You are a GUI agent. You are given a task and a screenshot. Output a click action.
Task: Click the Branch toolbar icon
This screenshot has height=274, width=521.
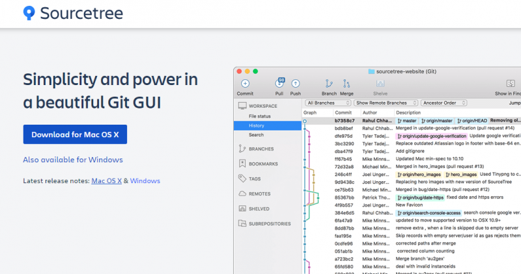point(329,83)
